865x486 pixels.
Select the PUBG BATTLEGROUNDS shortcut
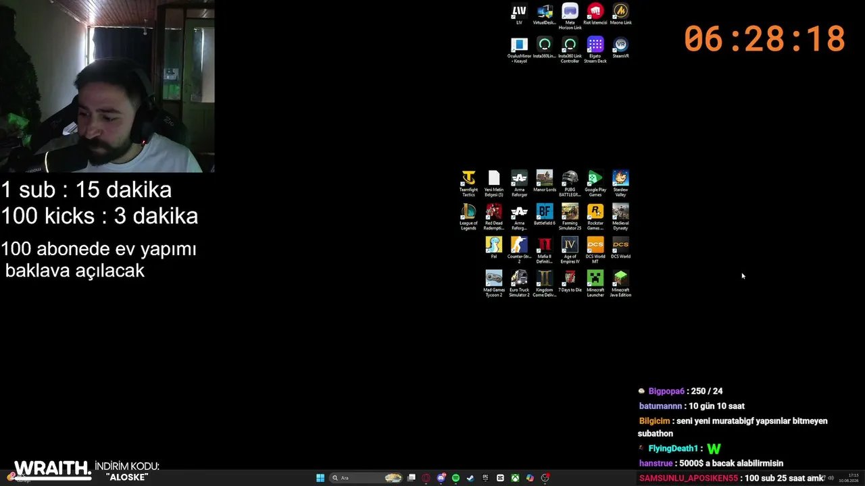pos(570,184)
